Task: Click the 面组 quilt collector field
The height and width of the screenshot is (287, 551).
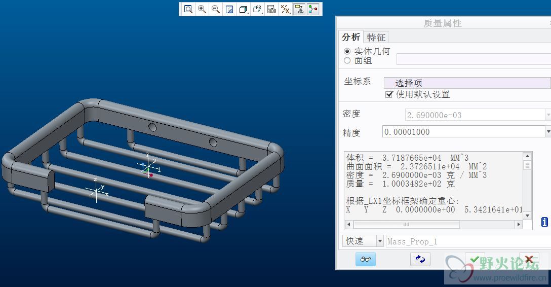Action: 474,59
